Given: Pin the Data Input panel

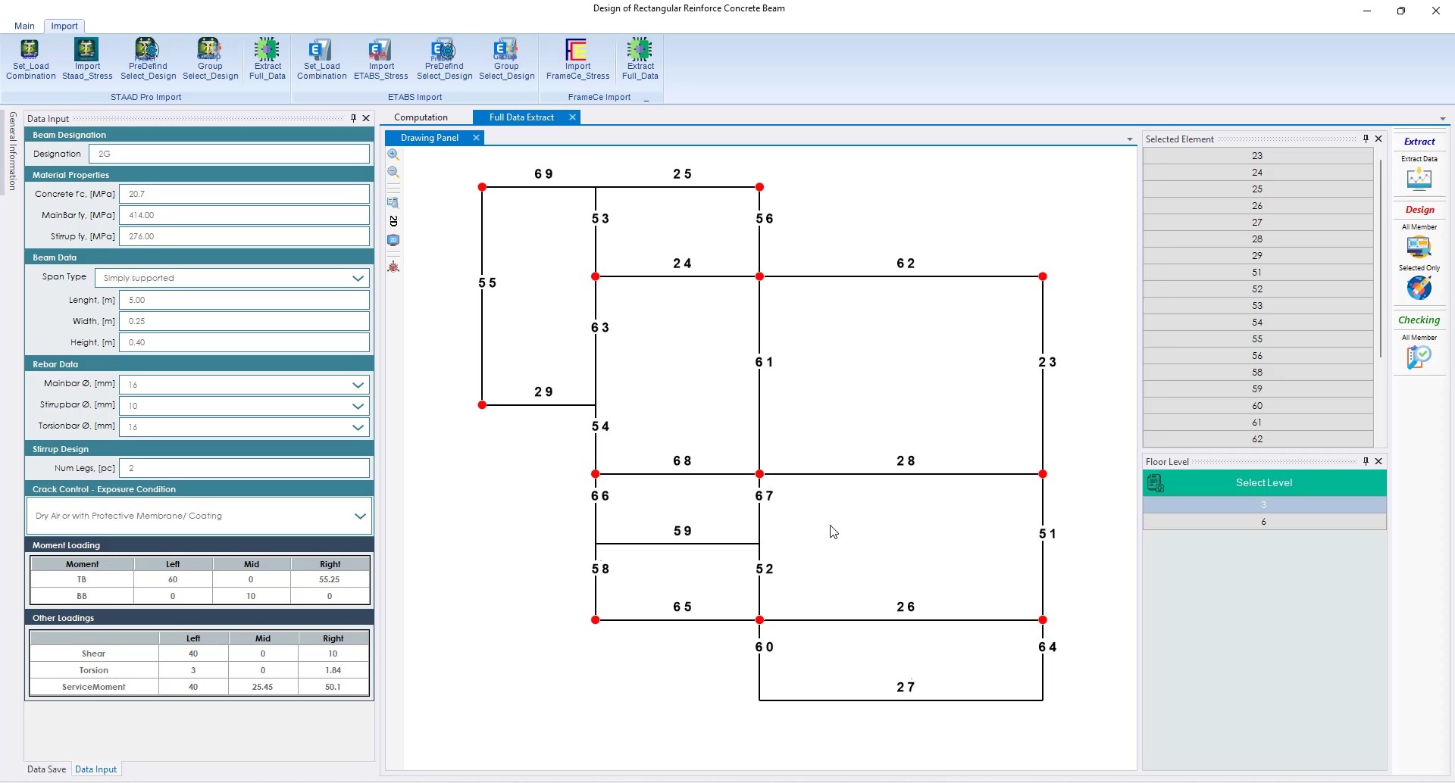Looking at the screenshot, I should [353, 118].
